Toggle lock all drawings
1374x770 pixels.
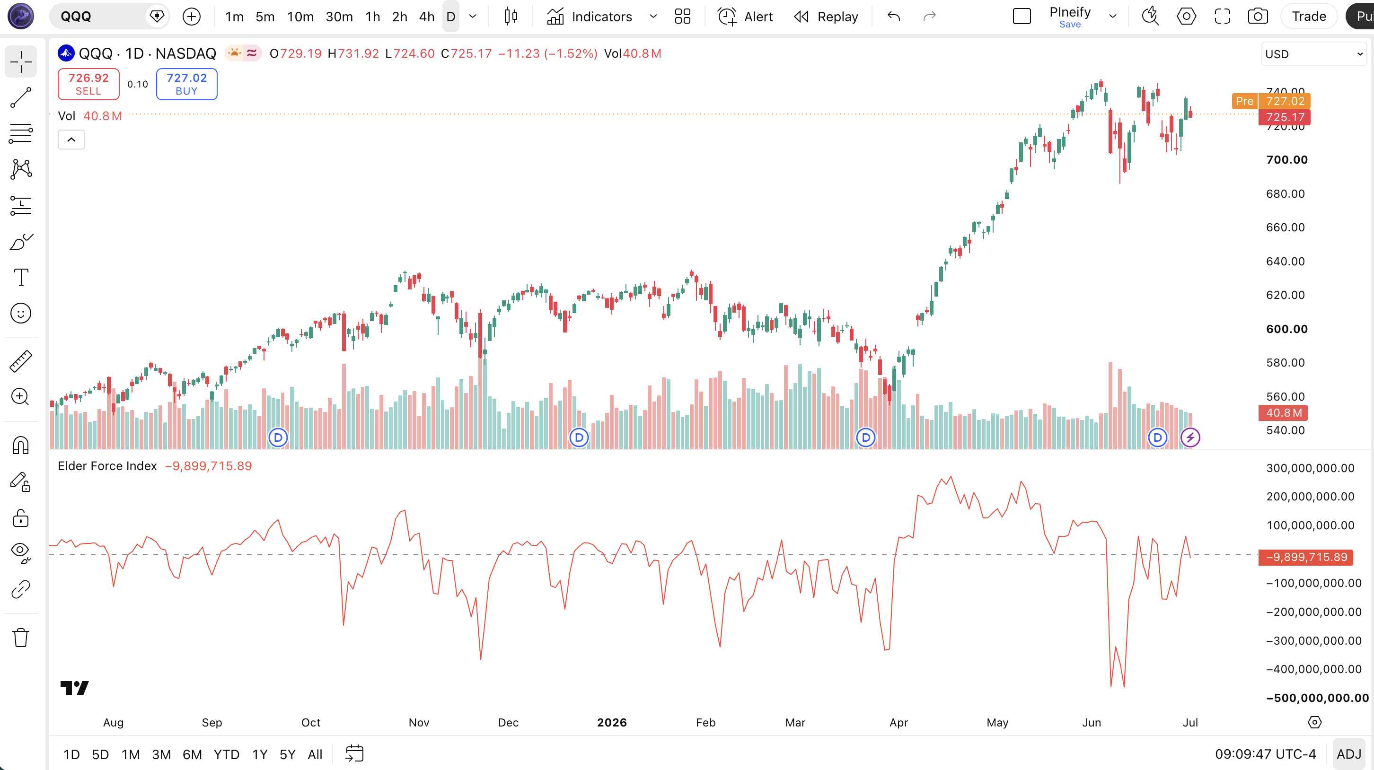click(21, 517)
